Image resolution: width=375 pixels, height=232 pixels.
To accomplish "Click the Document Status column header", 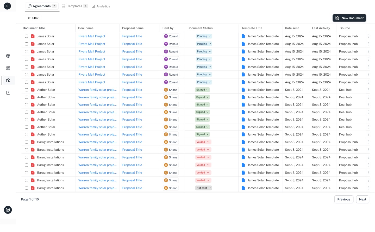I will pyautogui.click(x=200, y=28).
